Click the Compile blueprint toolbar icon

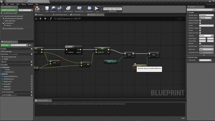pos(37,9)
